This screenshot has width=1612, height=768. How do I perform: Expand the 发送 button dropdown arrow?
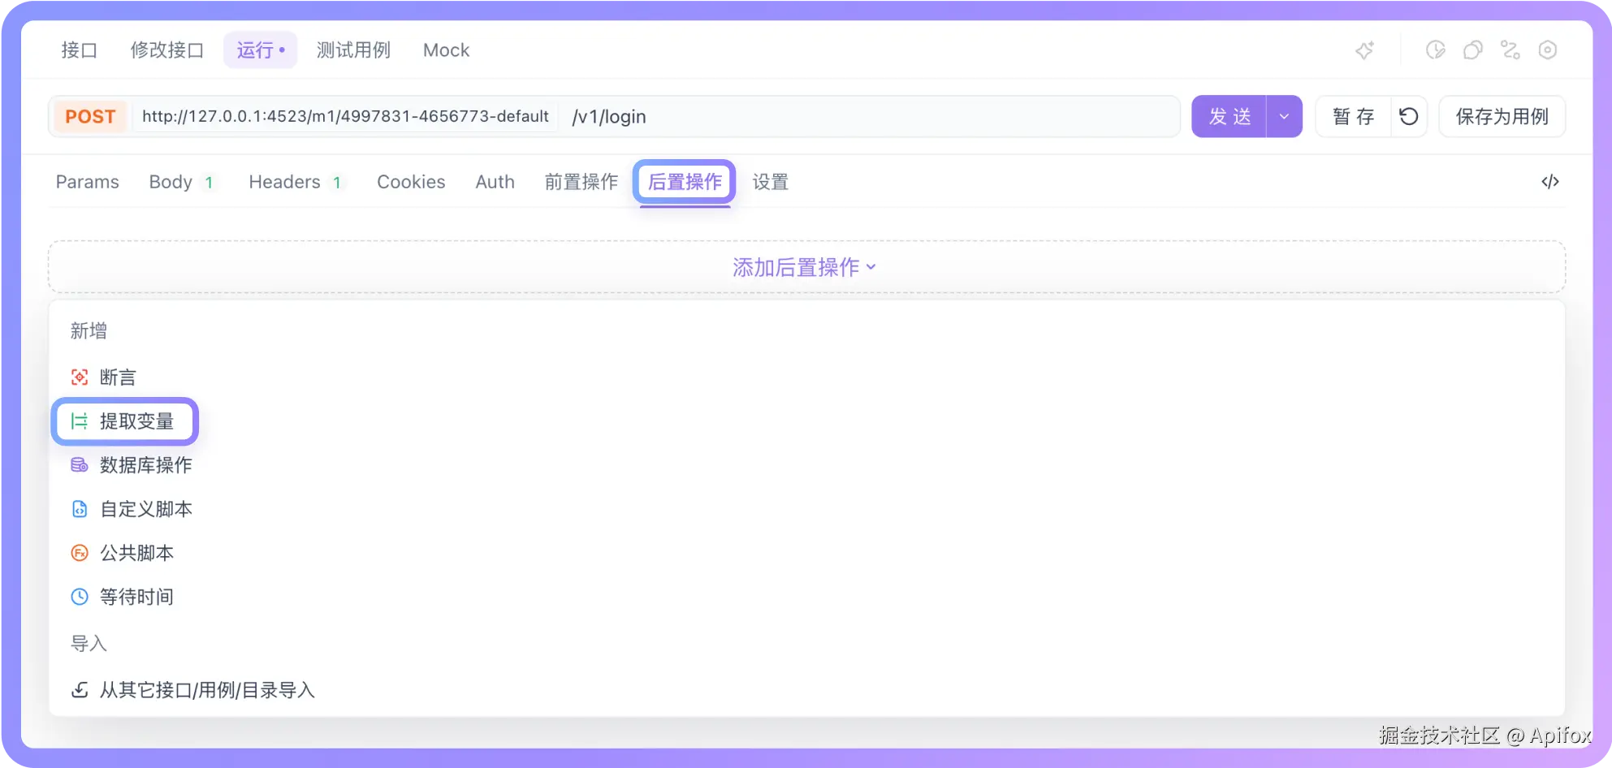click(x=1285, y=116)
